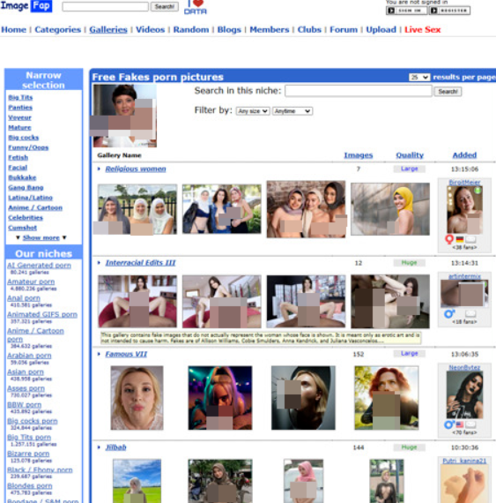This screenshot has height=503, width=496.
Task: Click the Search in this niche input field
Action: point(359,91)
